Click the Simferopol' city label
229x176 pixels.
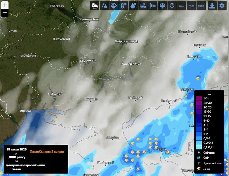coord(106,163)
